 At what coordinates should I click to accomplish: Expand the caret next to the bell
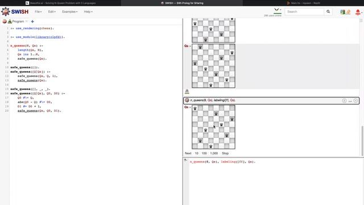(362, 13)
